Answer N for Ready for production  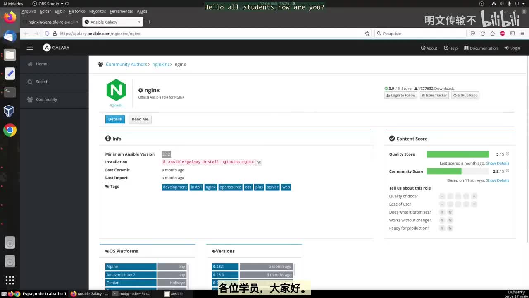pos(450,228)
